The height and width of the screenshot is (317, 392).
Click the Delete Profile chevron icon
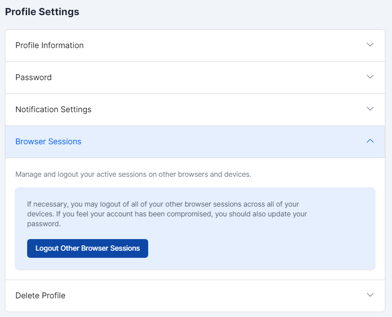[x=370, y=295]
